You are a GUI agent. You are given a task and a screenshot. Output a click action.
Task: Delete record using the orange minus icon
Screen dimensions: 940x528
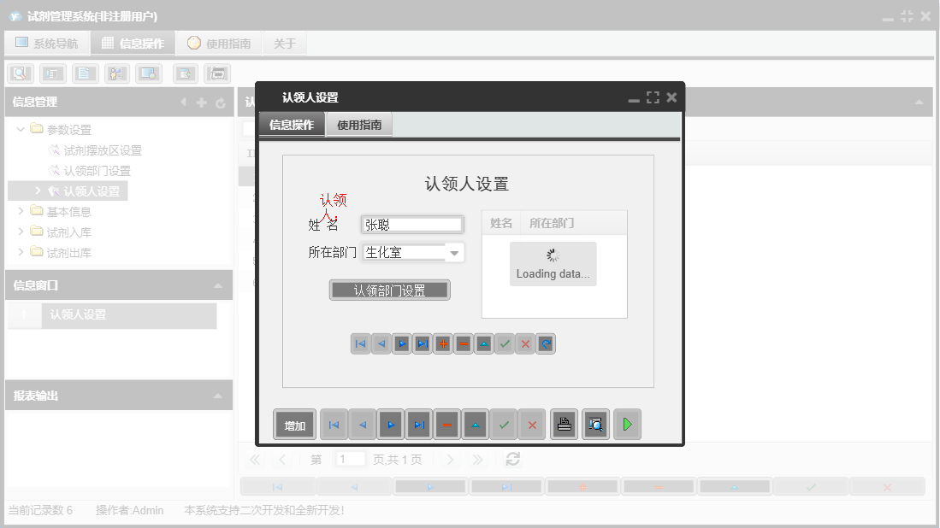463,343
